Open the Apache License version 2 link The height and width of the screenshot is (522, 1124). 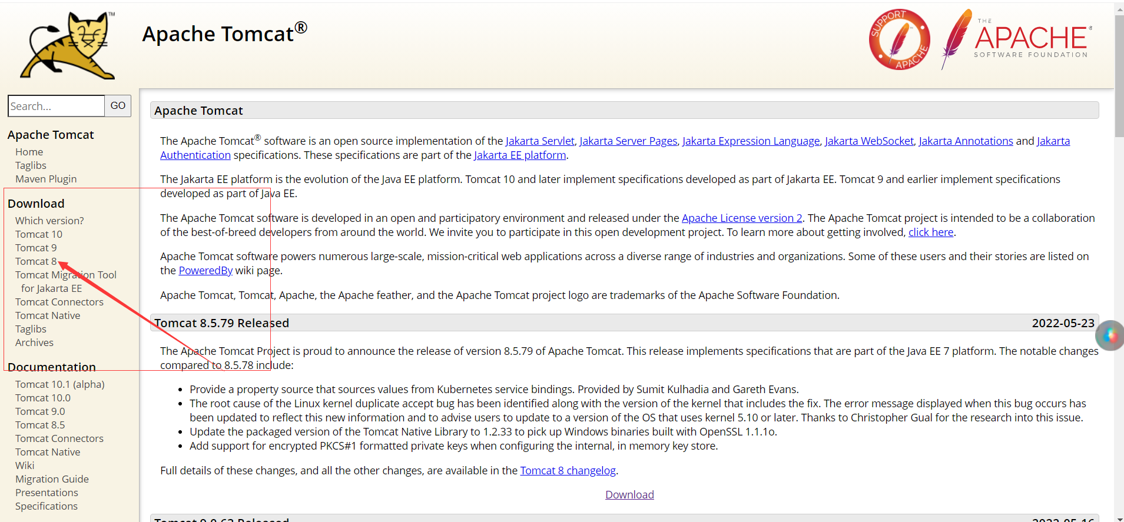click(x=742, y=218)
